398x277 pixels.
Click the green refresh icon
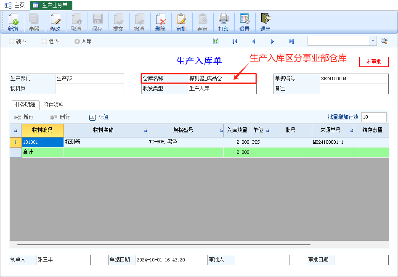(216, 41)
